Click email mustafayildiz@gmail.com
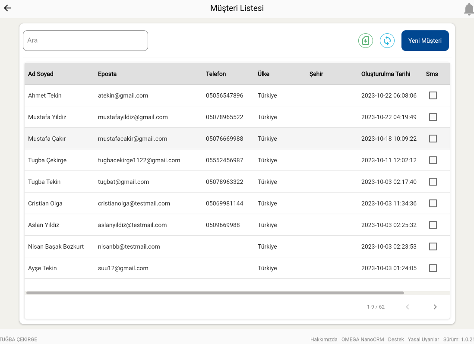This screenshot has width=474, height=344. tap(133, 117)
